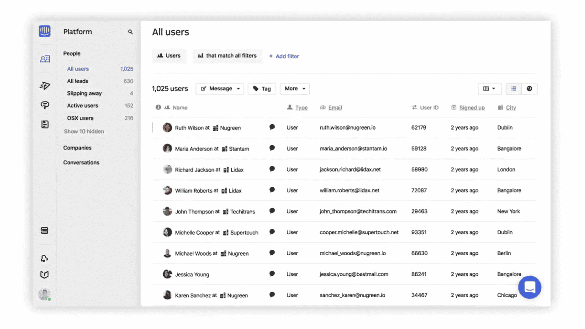Click the Users filter chip
This screenshot has width=585, height=329.
(x=169, y=56)
